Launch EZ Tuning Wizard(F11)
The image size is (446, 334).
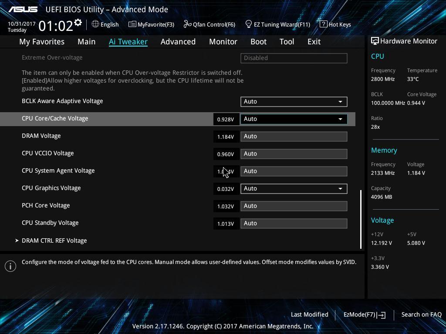point(277,24)
